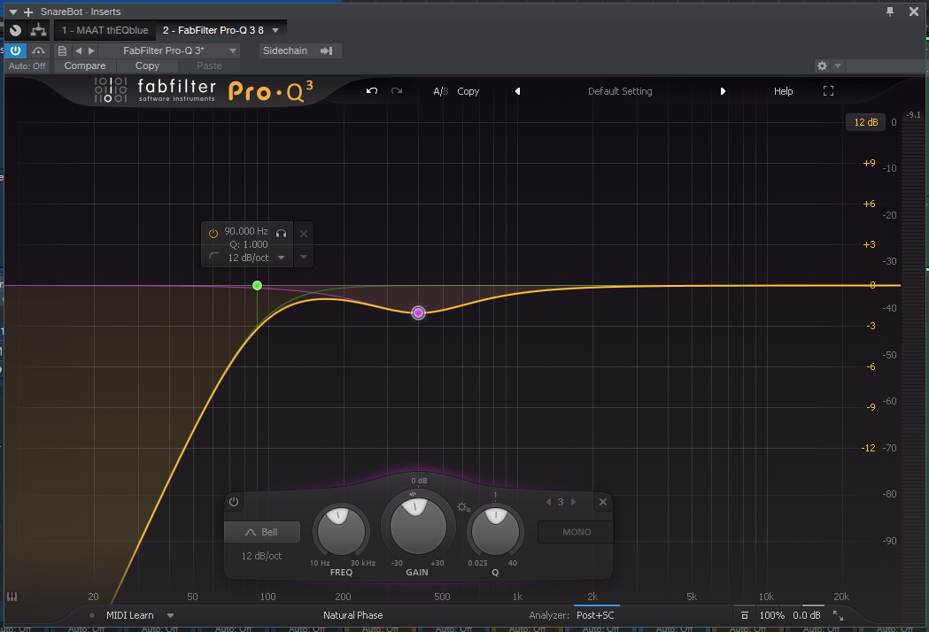Viewport: 929px width, 632px height.
Task: Open the Help menu
Action: (783, 90)
